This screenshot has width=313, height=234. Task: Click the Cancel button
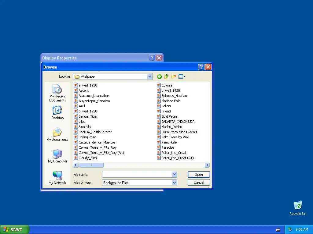[199, 183]
